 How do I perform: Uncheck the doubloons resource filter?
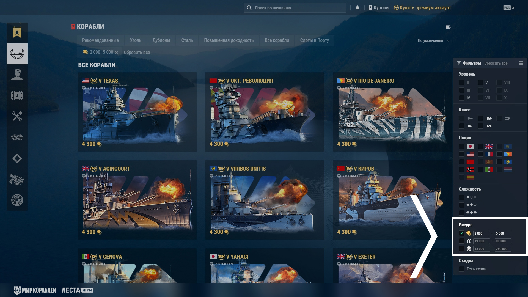click(x=461, y=233)
